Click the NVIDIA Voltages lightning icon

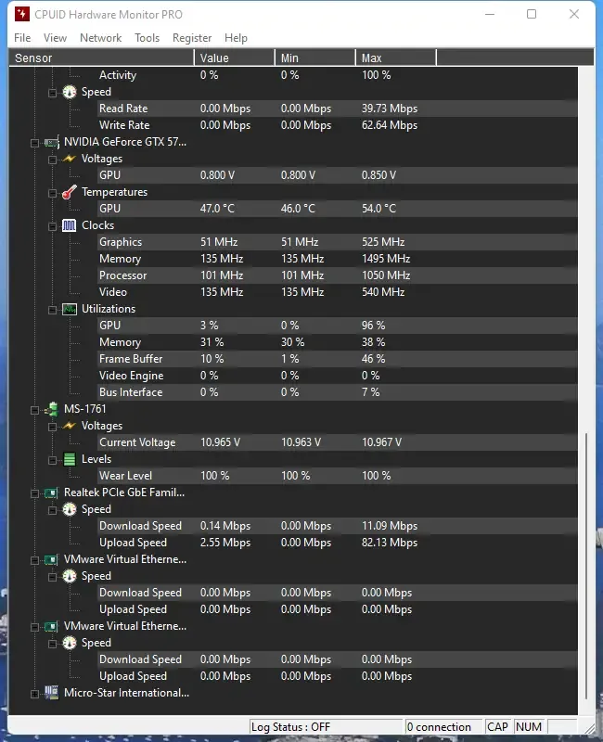pyautogui.click(x=70, y=159)
